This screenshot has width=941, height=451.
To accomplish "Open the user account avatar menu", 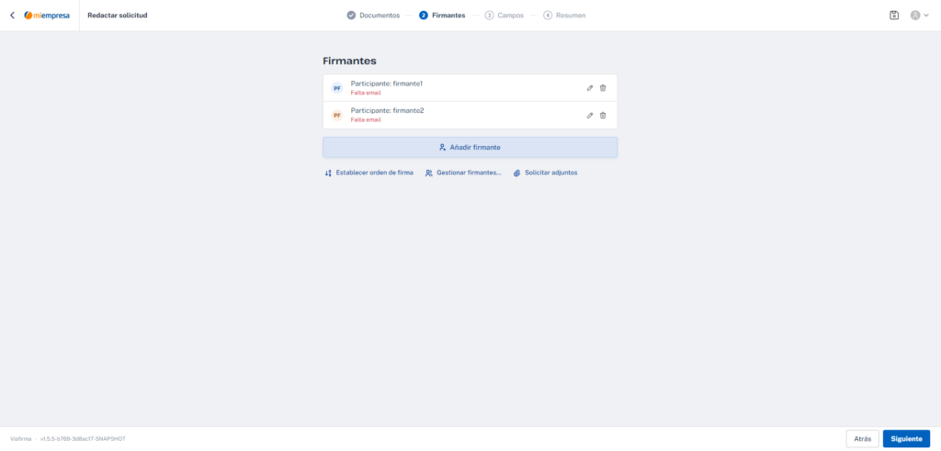I will click(919, 15).
